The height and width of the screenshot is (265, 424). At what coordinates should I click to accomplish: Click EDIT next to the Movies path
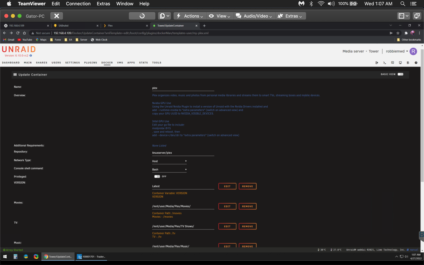(227, 206)
